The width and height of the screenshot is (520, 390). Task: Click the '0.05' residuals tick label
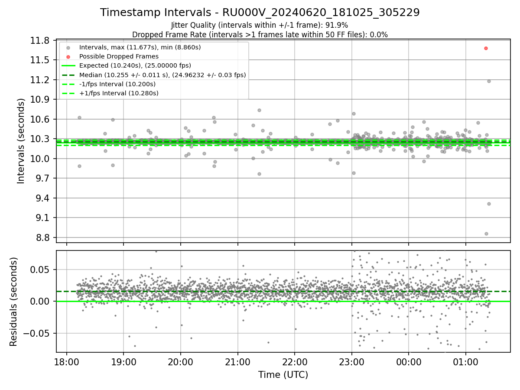(40, 270)
